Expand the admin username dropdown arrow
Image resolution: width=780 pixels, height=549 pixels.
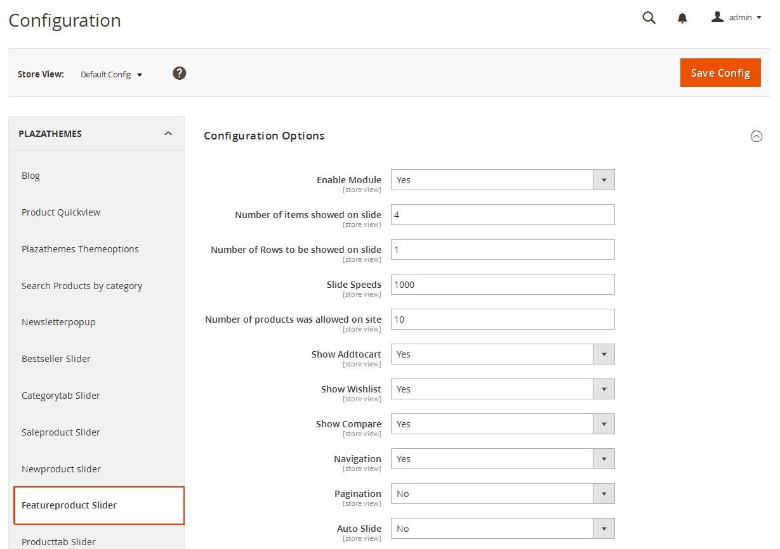pos(756,18)
